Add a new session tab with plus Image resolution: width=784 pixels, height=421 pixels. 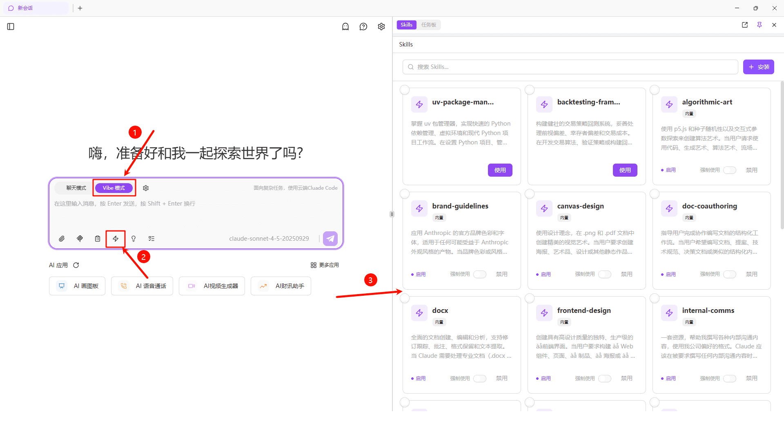80,8
